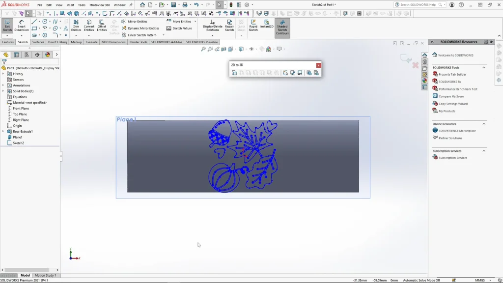Click Trim Entities tool

pyautogui.click(x=76, y=26)
